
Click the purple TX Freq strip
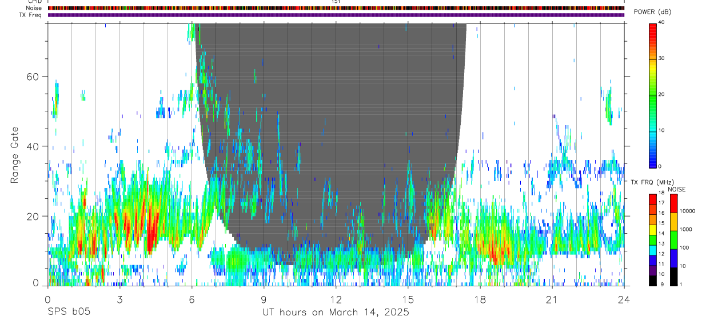(x=336, y=15)
